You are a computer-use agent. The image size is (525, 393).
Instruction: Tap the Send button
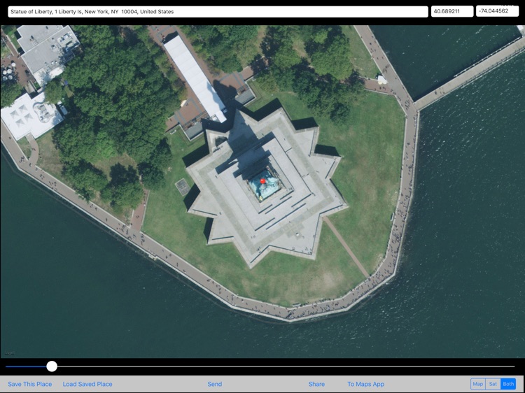214,384
